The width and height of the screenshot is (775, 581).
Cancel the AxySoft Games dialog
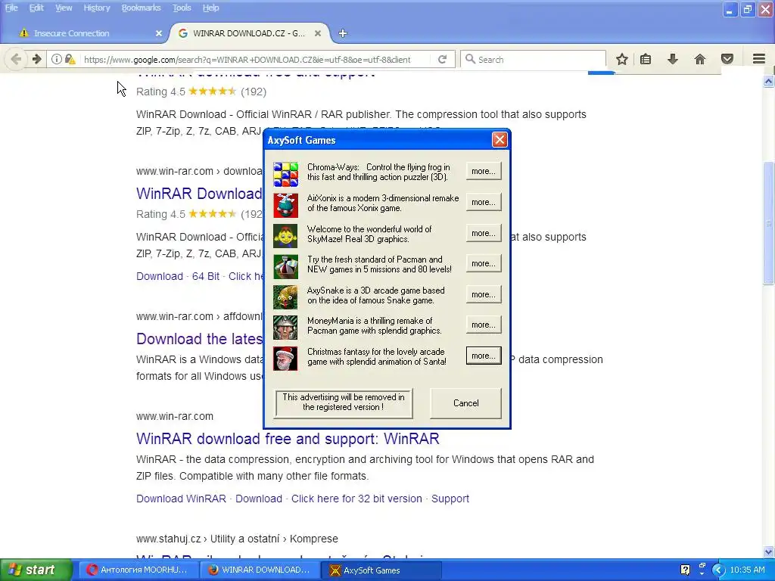coord(465,403)
